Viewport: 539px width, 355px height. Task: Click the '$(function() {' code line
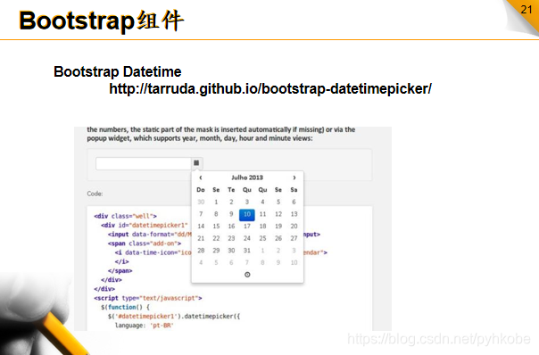tap(125, 307)
